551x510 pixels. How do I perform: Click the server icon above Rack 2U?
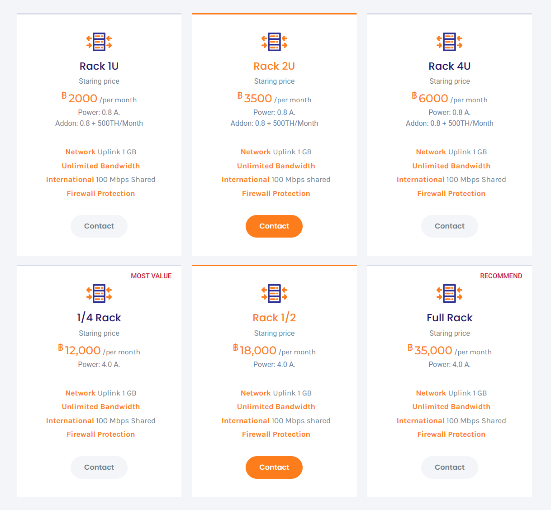coord(274,42)
